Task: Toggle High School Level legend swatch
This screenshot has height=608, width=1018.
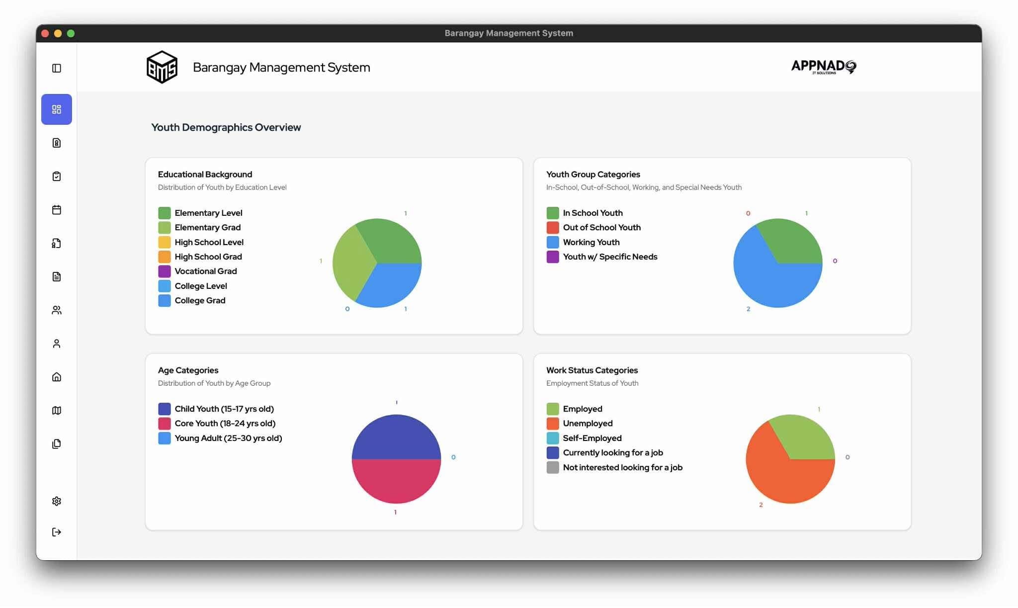Action: click(165, 243)
